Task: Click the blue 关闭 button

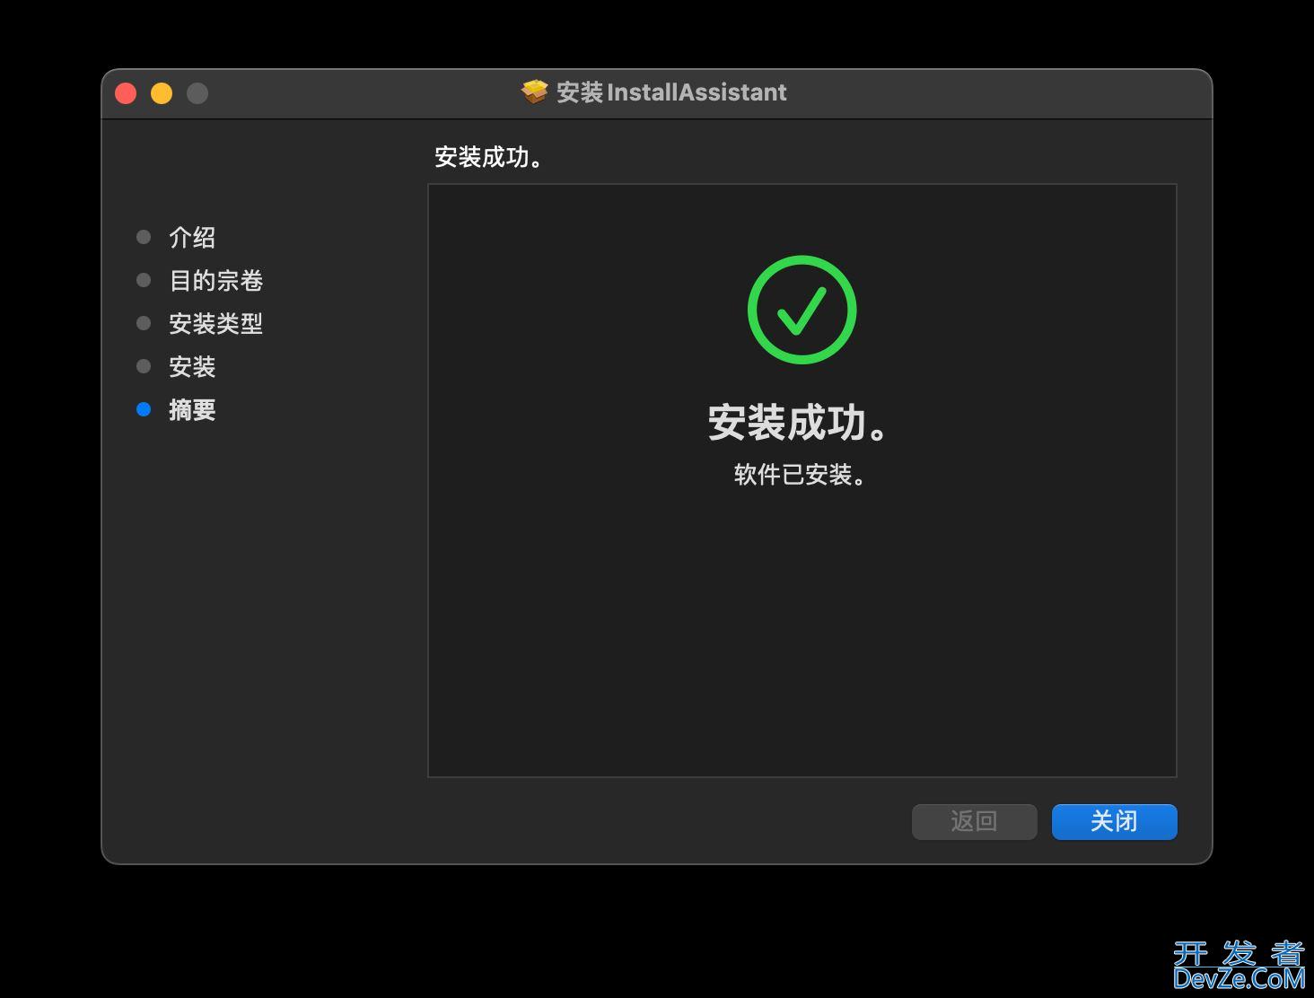Action: (x=1114, y=821)
